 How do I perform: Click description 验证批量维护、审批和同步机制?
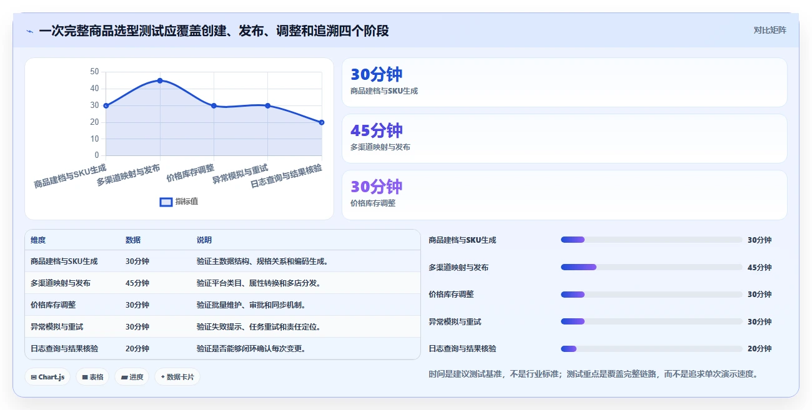click(251, 305)
